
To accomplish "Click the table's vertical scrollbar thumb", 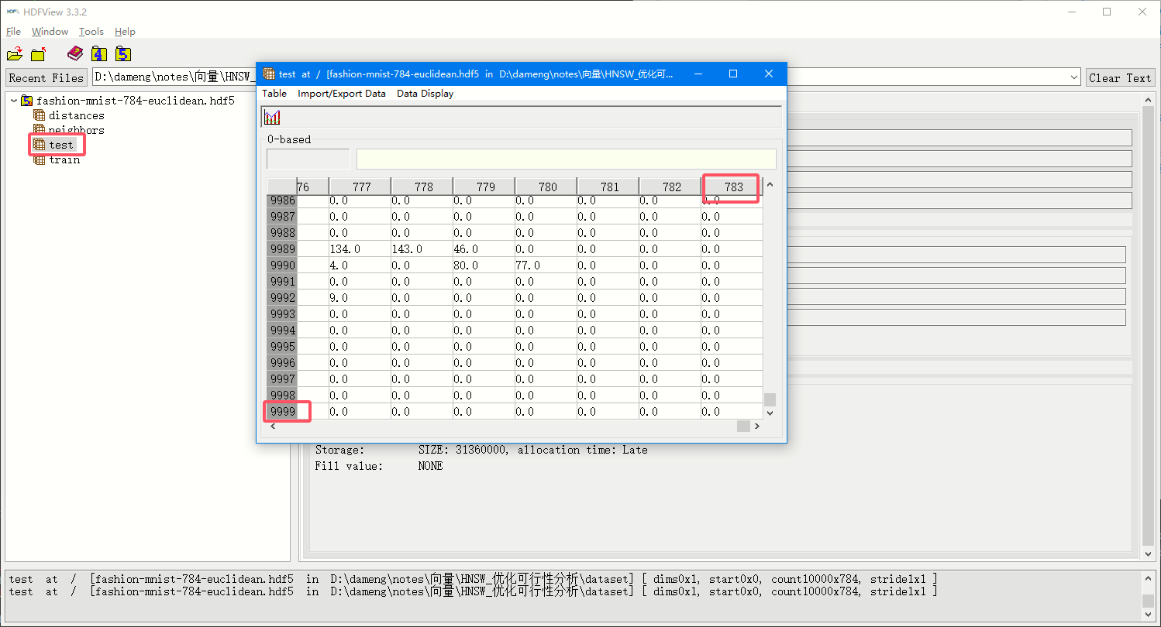I will pos(770,399).
